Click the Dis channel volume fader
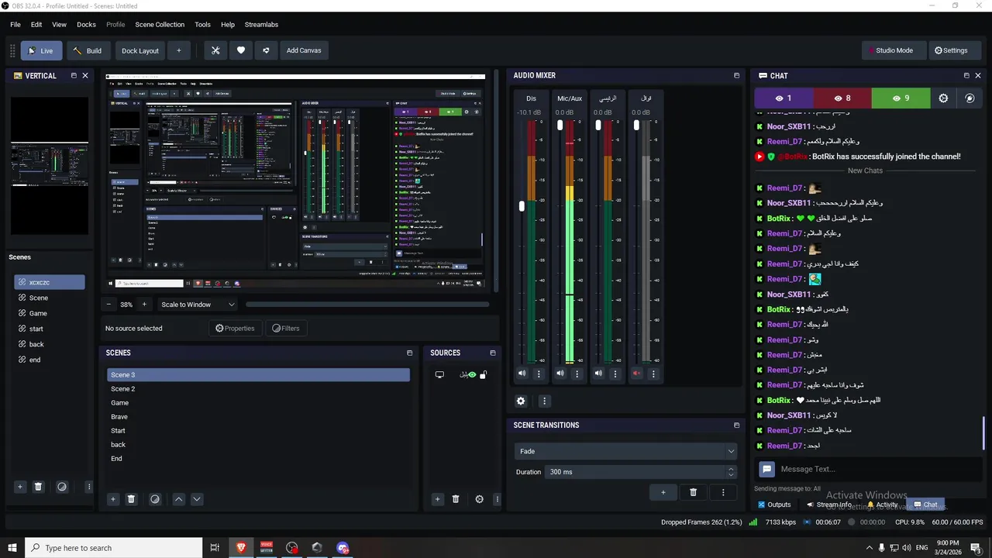Screen dimensions: 992x558 [x=522, y=206]
